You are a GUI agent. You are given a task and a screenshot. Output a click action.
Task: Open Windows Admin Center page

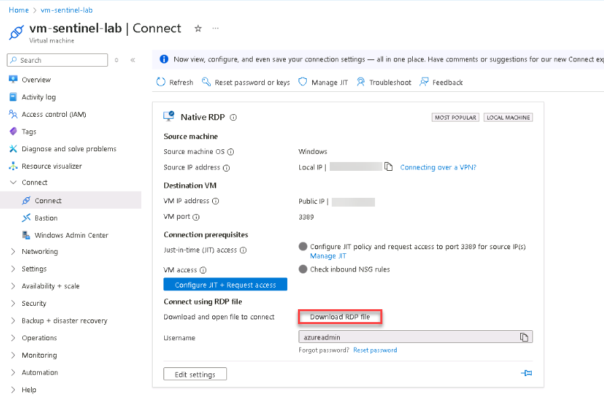coord(70,235)
